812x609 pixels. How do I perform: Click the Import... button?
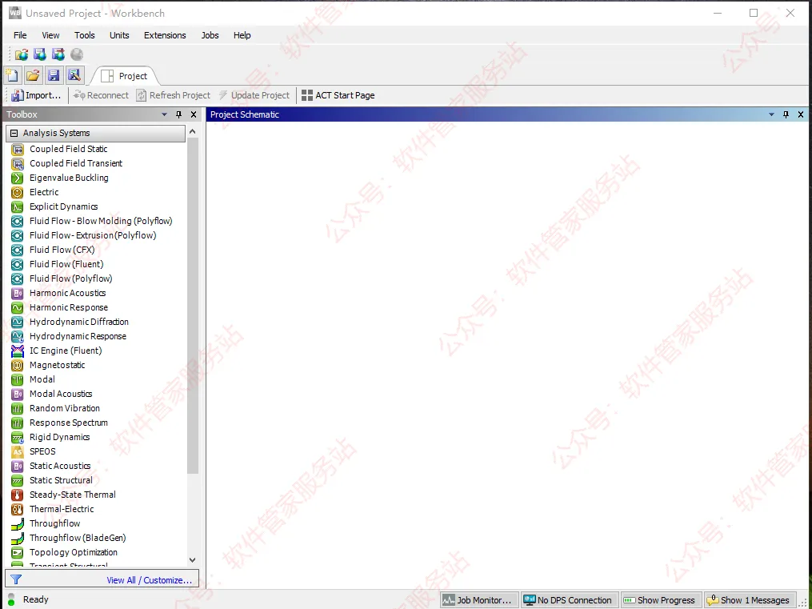point(36,95)
